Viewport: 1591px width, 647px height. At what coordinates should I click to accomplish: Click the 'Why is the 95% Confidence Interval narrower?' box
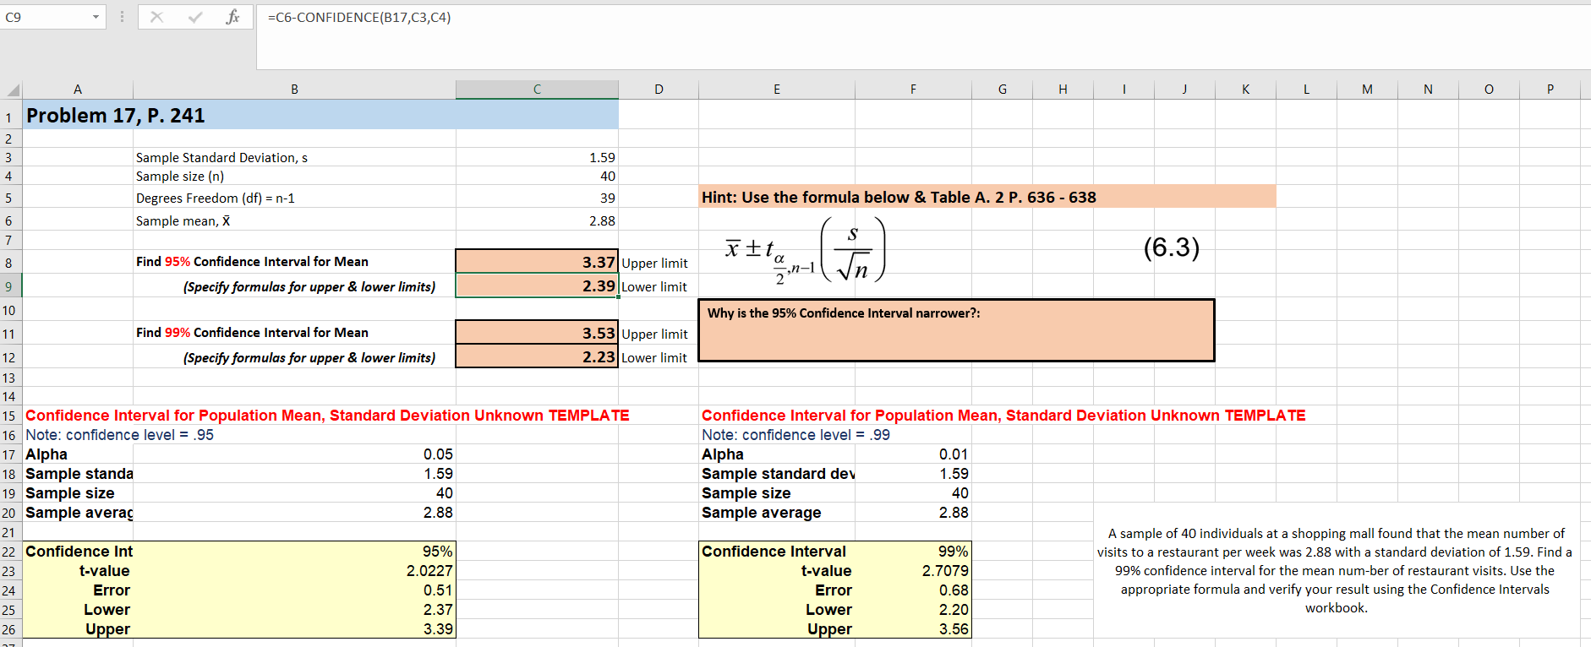(x=956, y=330)
